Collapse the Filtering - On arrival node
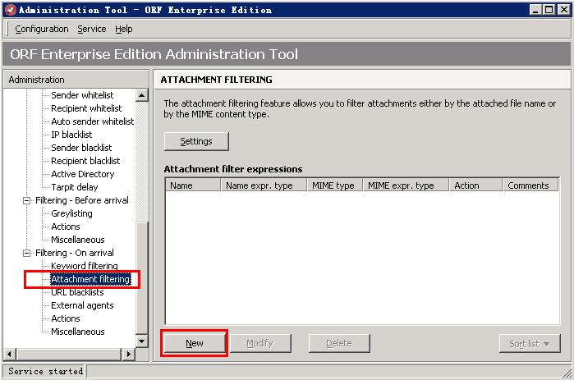Screen dimensions: 574x380 click(x=27, y=253)
